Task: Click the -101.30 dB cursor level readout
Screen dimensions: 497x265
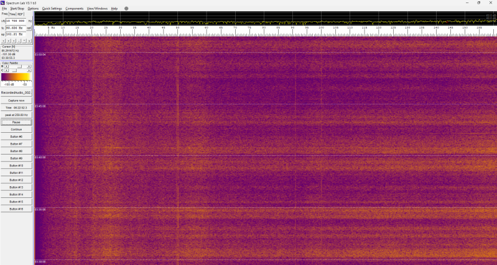Action: tap(9, 54)
